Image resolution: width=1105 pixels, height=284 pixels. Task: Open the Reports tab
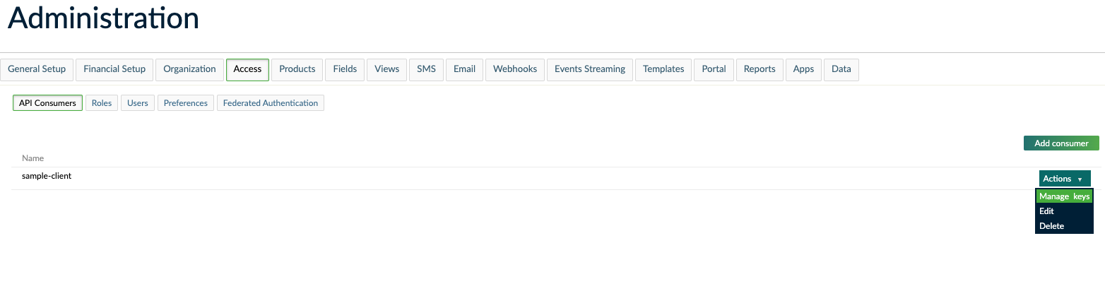pyautogui.click(x=760, y=69)
